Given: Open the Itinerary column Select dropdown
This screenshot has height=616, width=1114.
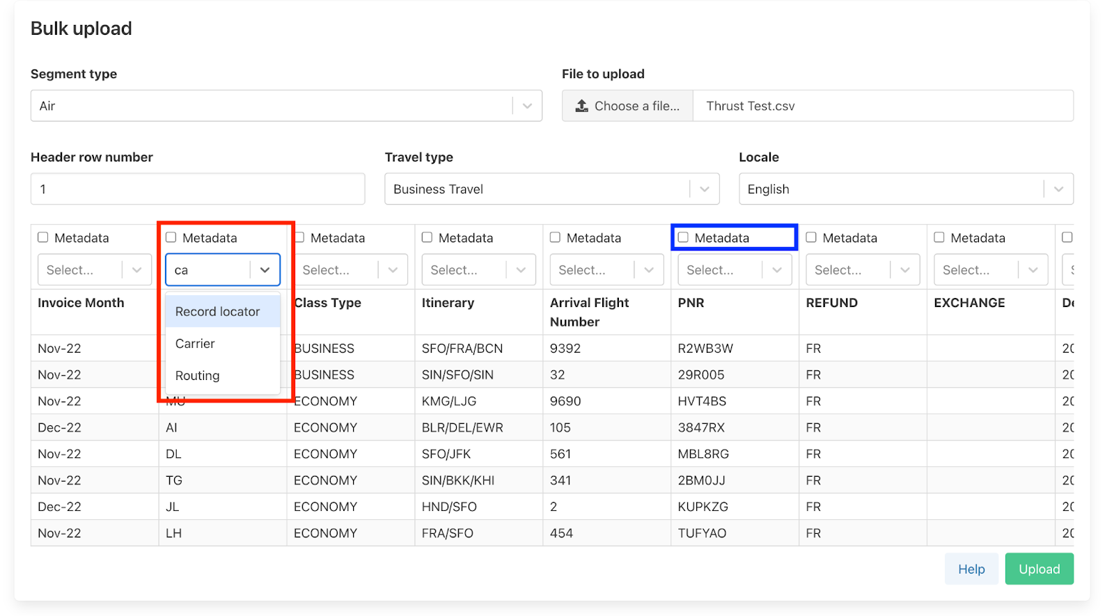Looking at the screenshot, I should pyautogui.click(x=466, y=270).
